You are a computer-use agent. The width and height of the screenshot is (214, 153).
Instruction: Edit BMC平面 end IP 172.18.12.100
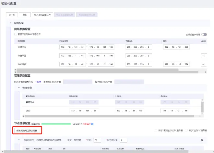[101, 64]
